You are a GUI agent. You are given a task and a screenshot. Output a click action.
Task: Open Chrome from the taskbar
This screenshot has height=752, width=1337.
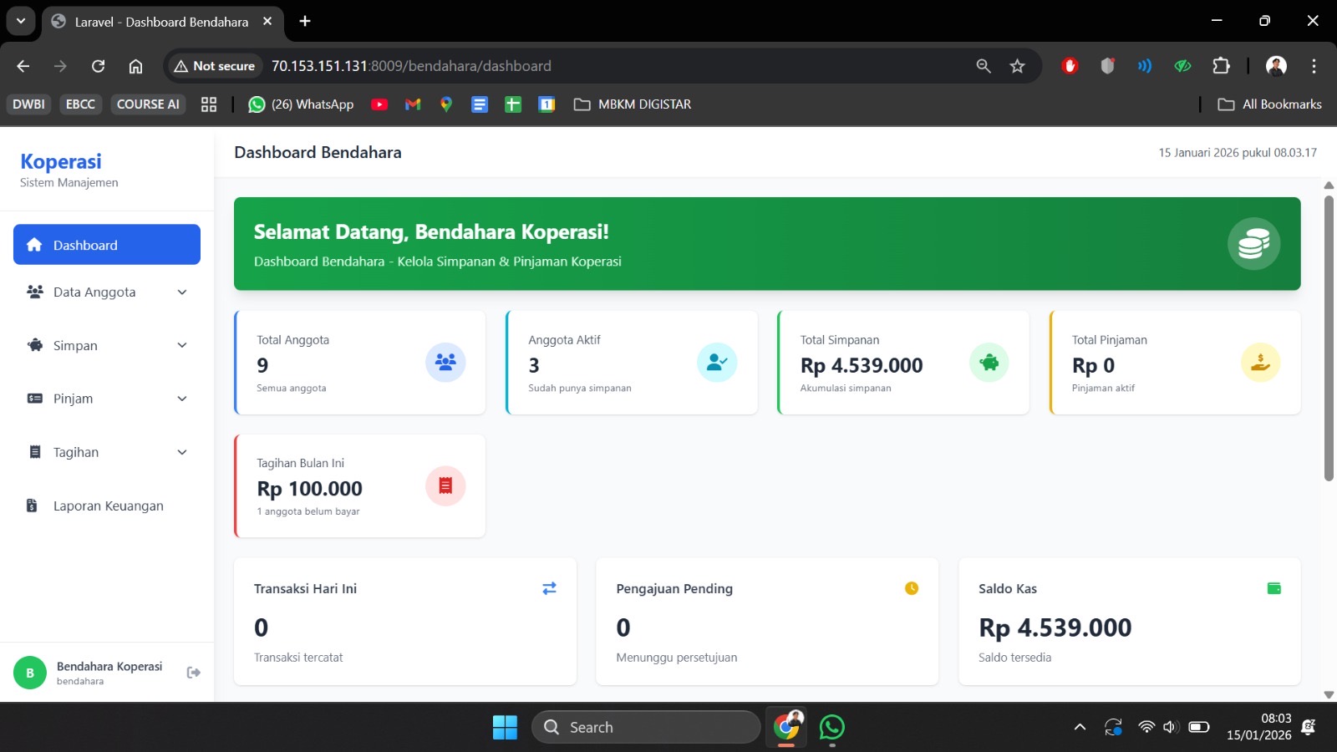786,727
